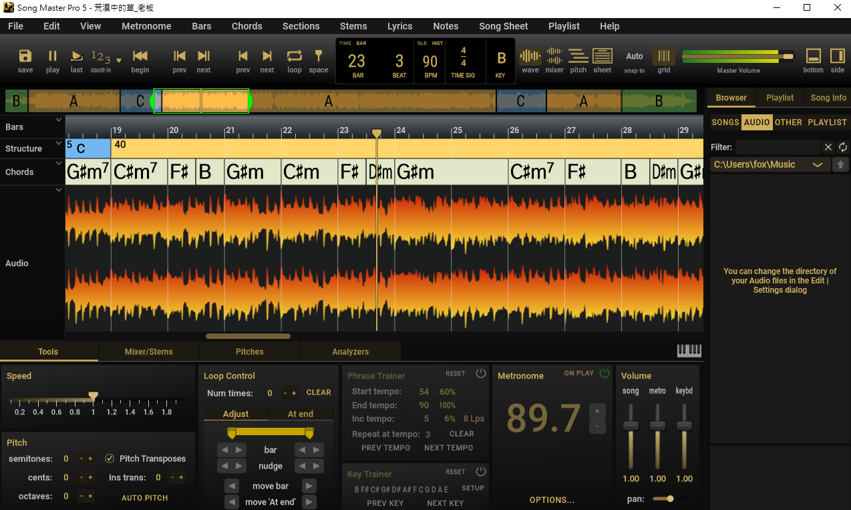Adjust the pan slider
This screenshot has width=851, height=510.
663,499
